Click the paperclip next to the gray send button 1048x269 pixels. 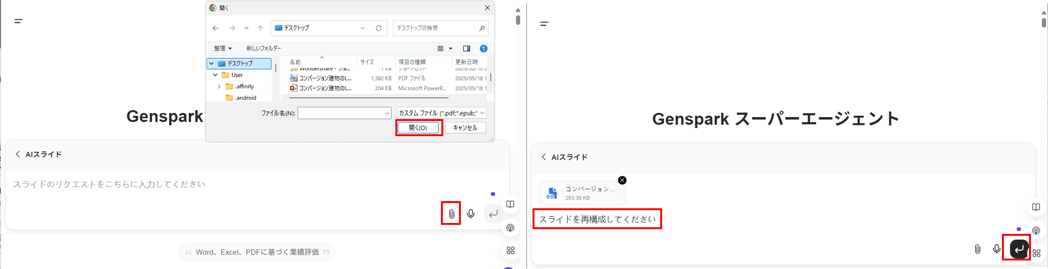pos(451,214)
